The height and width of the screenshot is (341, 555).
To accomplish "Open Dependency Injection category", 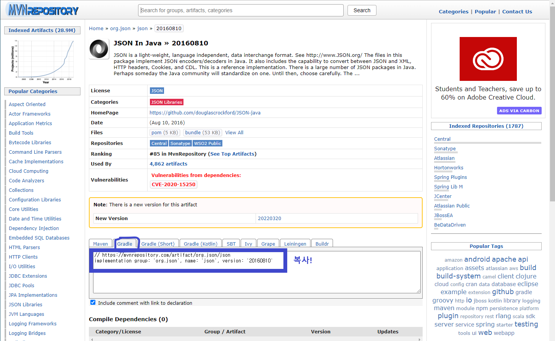I will [x=34, y=228].
